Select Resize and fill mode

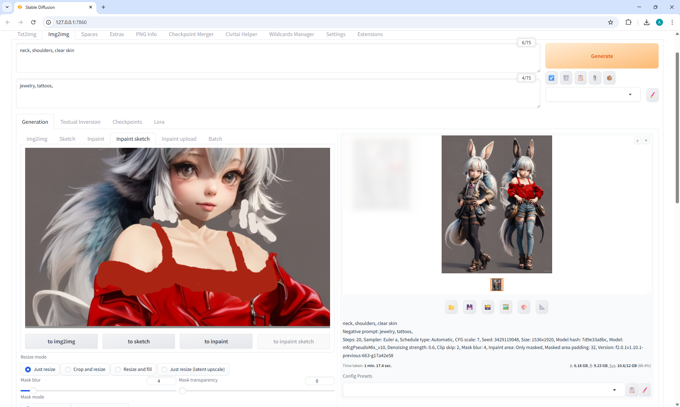pos(133,369)
